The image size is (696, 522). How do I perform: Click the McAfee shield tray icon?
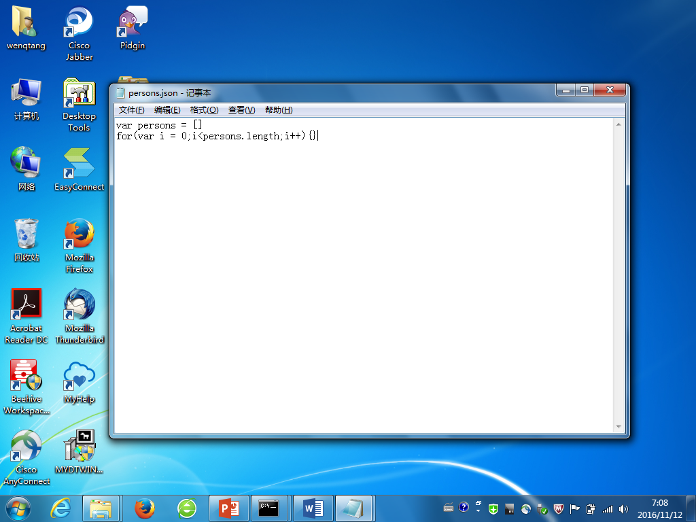tap(559, 508)
